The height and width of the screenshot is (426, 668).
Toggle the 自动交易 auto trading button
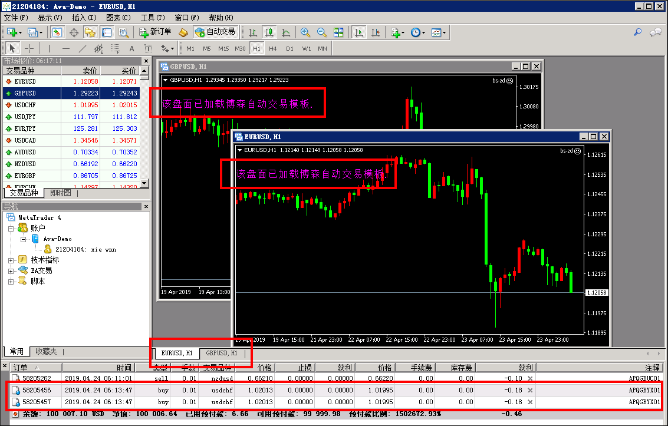pos(215,32)
